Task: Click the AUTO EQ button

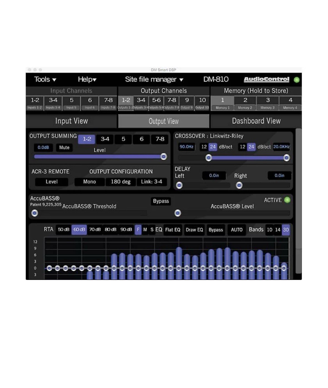Action: pos(237,230)
